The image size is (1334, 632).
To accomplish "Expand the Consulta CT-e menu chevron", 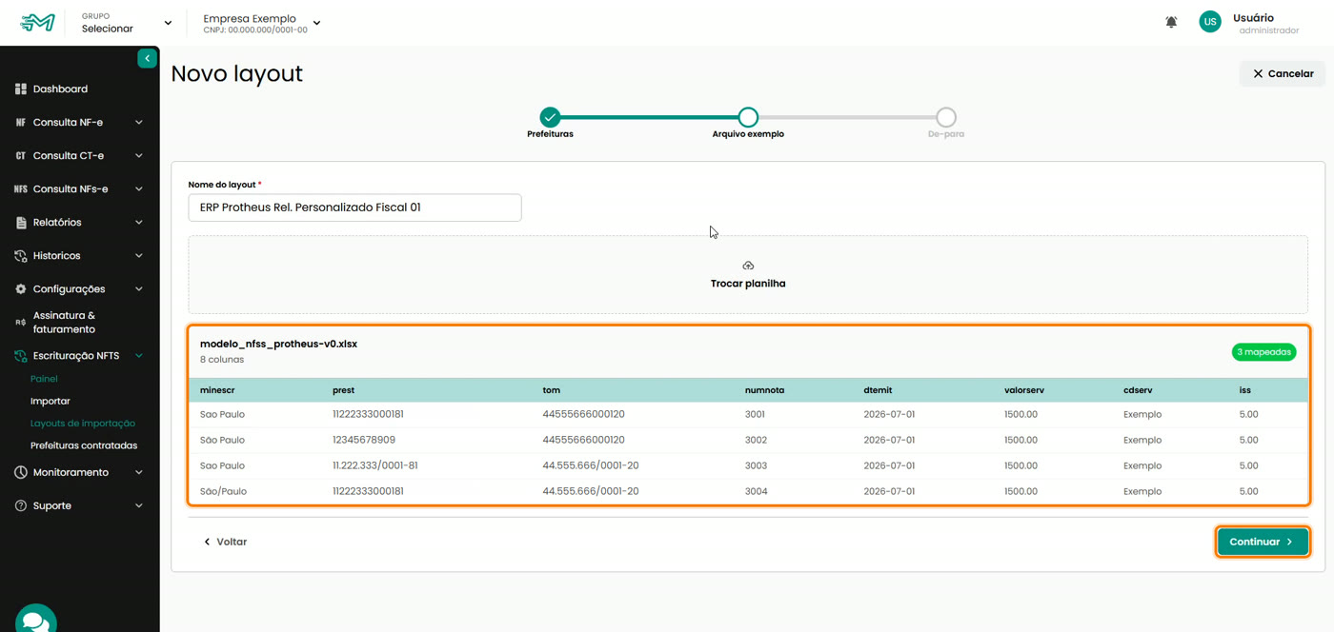I will point(139,156).
